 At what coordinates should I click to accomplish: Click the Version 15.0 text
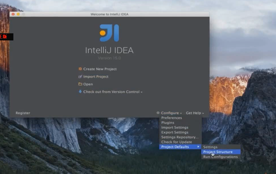109,58
